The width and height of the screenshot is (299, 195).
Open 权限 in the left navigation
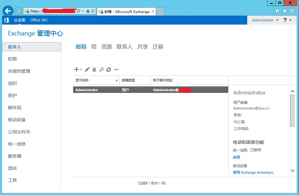pos(12,59)
